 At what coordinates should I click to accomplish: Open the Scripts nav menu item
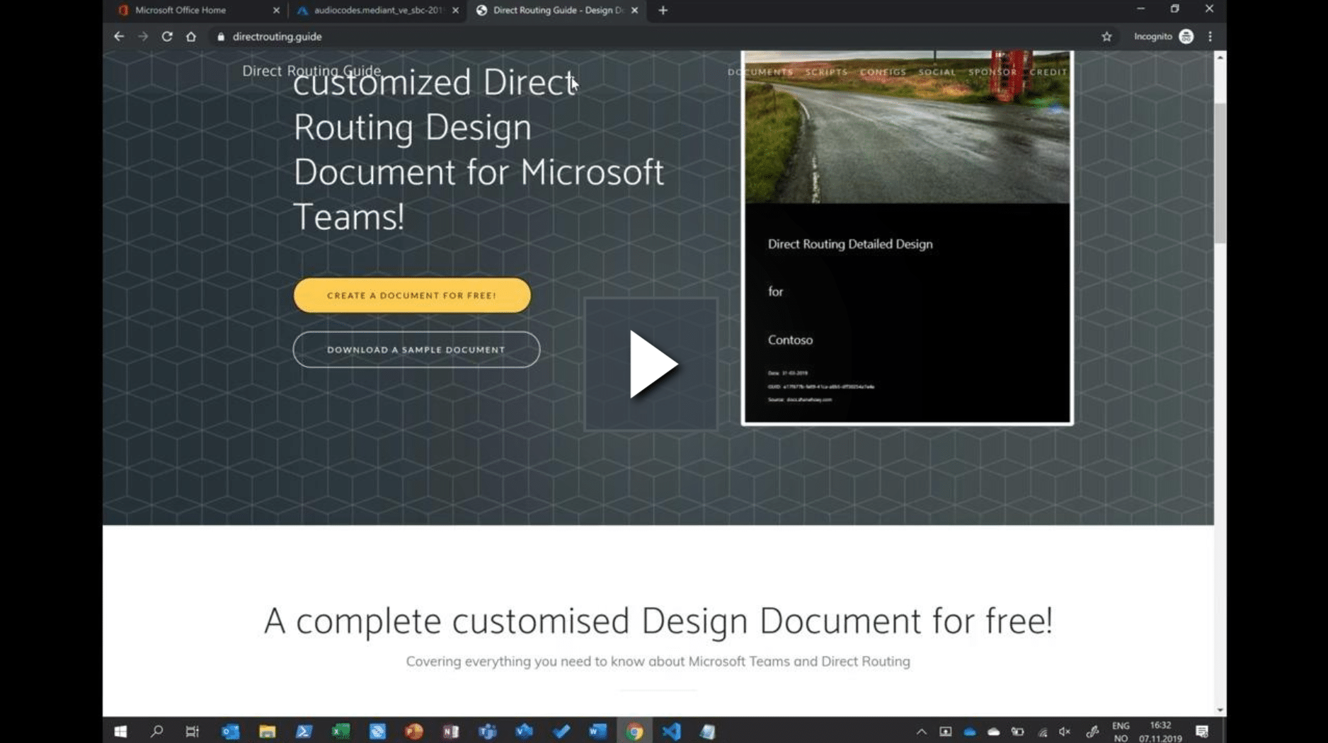(x=826, y=72)
